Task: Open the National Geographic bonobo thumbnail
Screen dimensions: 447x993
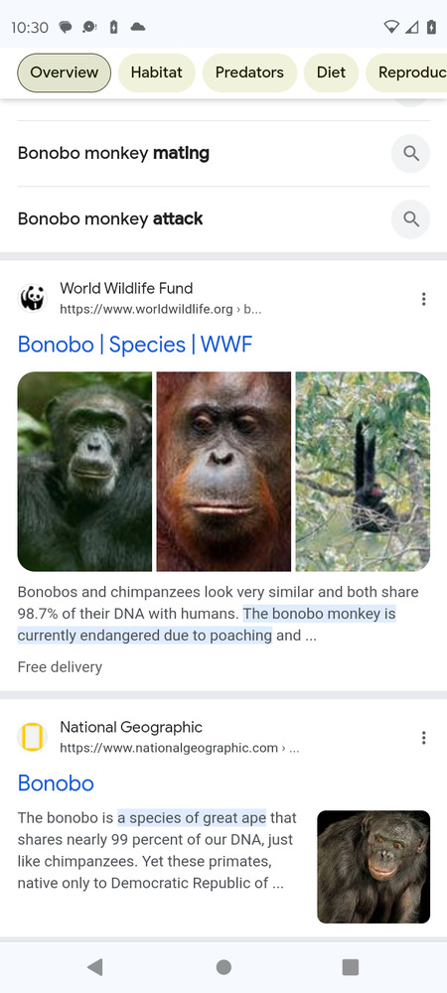Action: pos(373,867)
